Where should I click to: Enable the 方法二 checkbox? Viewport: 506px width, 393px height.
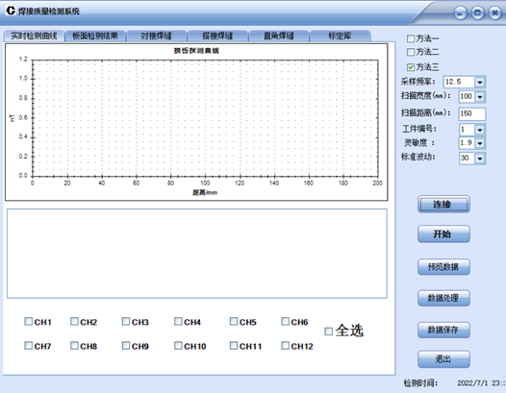coord(411,52)
